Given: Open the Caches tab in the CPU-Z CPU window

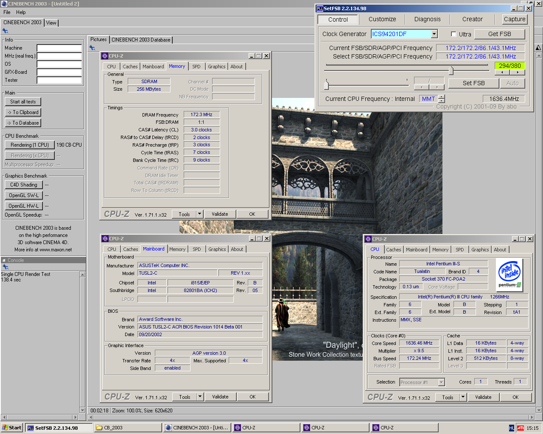Looking at the screenshot, I should pyautogui.click(x=394, y=250).
